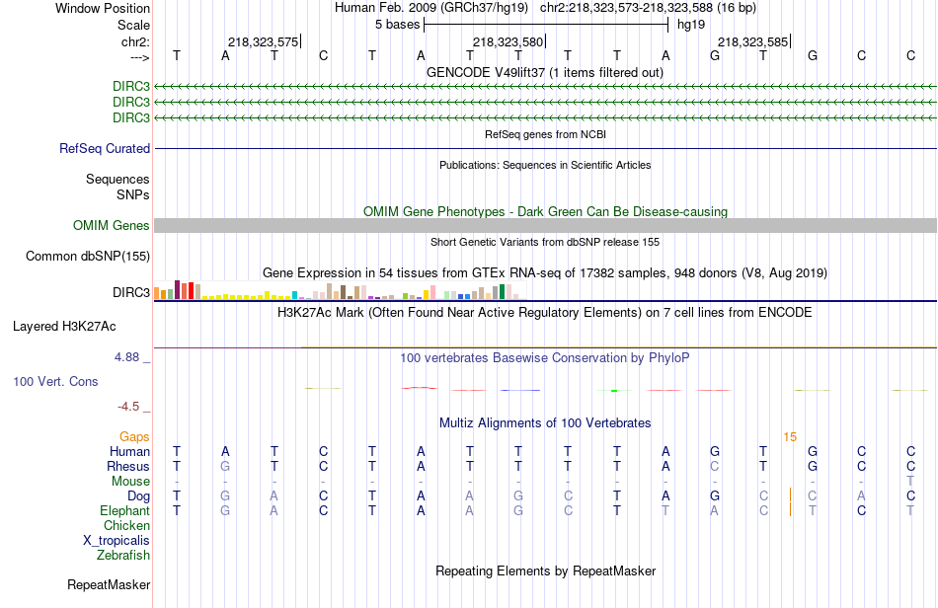Click the GTEx Gene Expression track title
938x608 pixels.
545,273
